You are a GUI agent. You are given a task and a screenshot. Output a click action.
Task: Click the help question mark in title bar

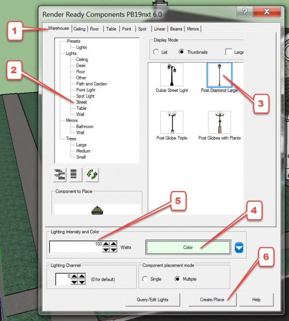[x=245, y=11]
